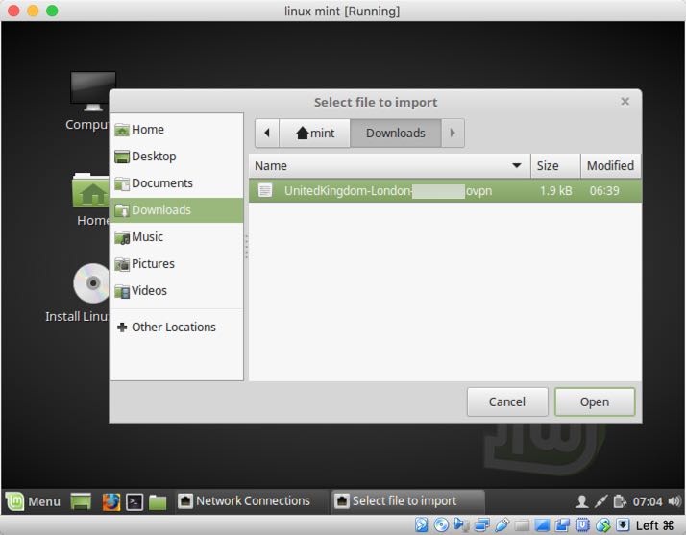Click the VirtualBox optical disk indicator
This screenshot has height=535, width=686.
coord(441,524)
